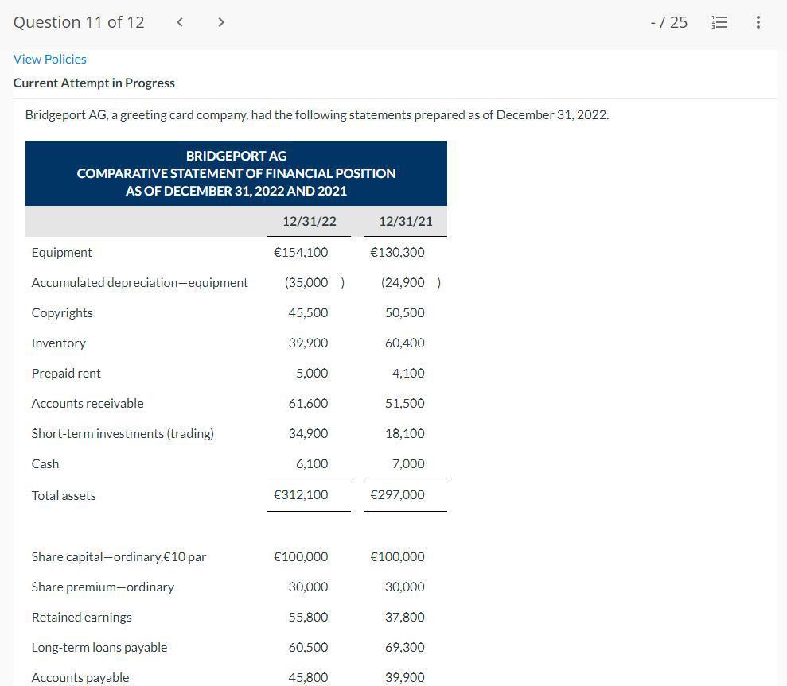787x686 pixels.
Task: Click the 39,900 accounts payable value
Action: (x=404, y=677)
